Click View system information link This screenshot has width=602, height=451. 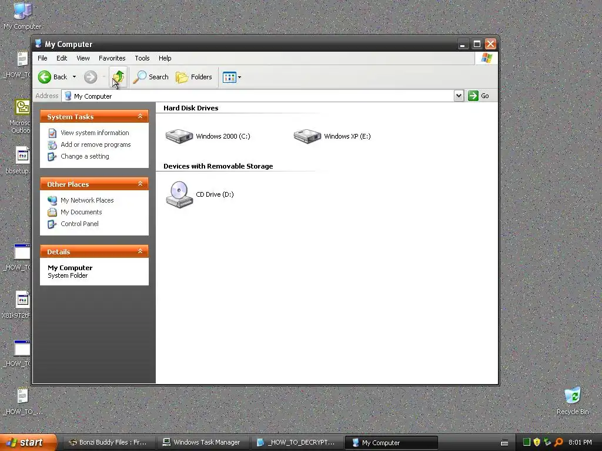(95, 133)
